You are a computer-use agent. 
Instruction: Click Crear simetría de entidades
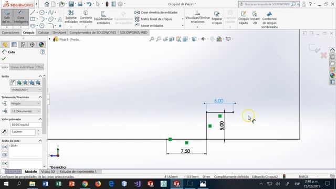coord(156,13)
